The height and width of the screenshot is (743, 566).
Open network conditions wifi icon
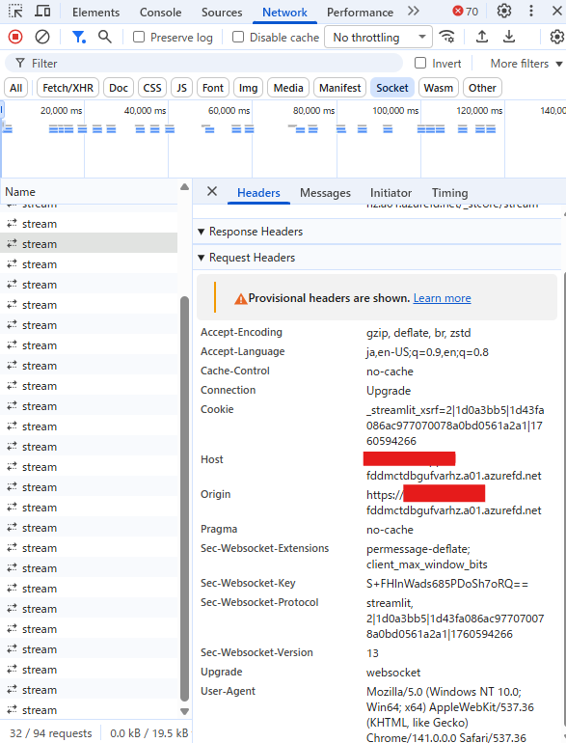coord(446,37)
